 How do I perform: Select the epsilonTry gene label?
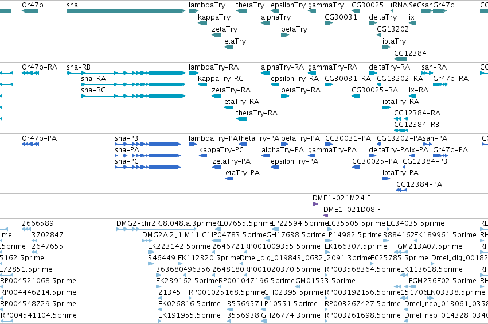[288, 5]
